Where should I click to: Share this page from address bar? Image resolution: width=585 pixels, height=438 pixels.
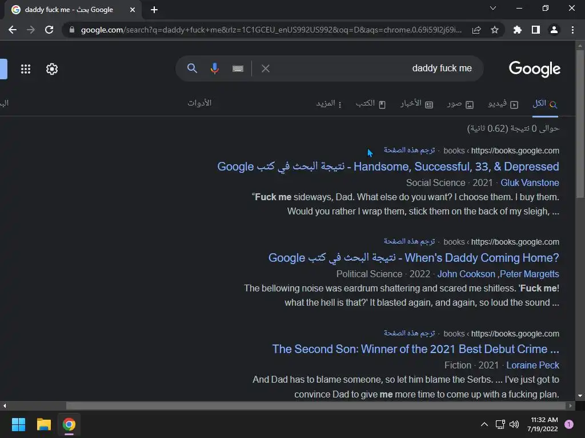pos(476,30)
